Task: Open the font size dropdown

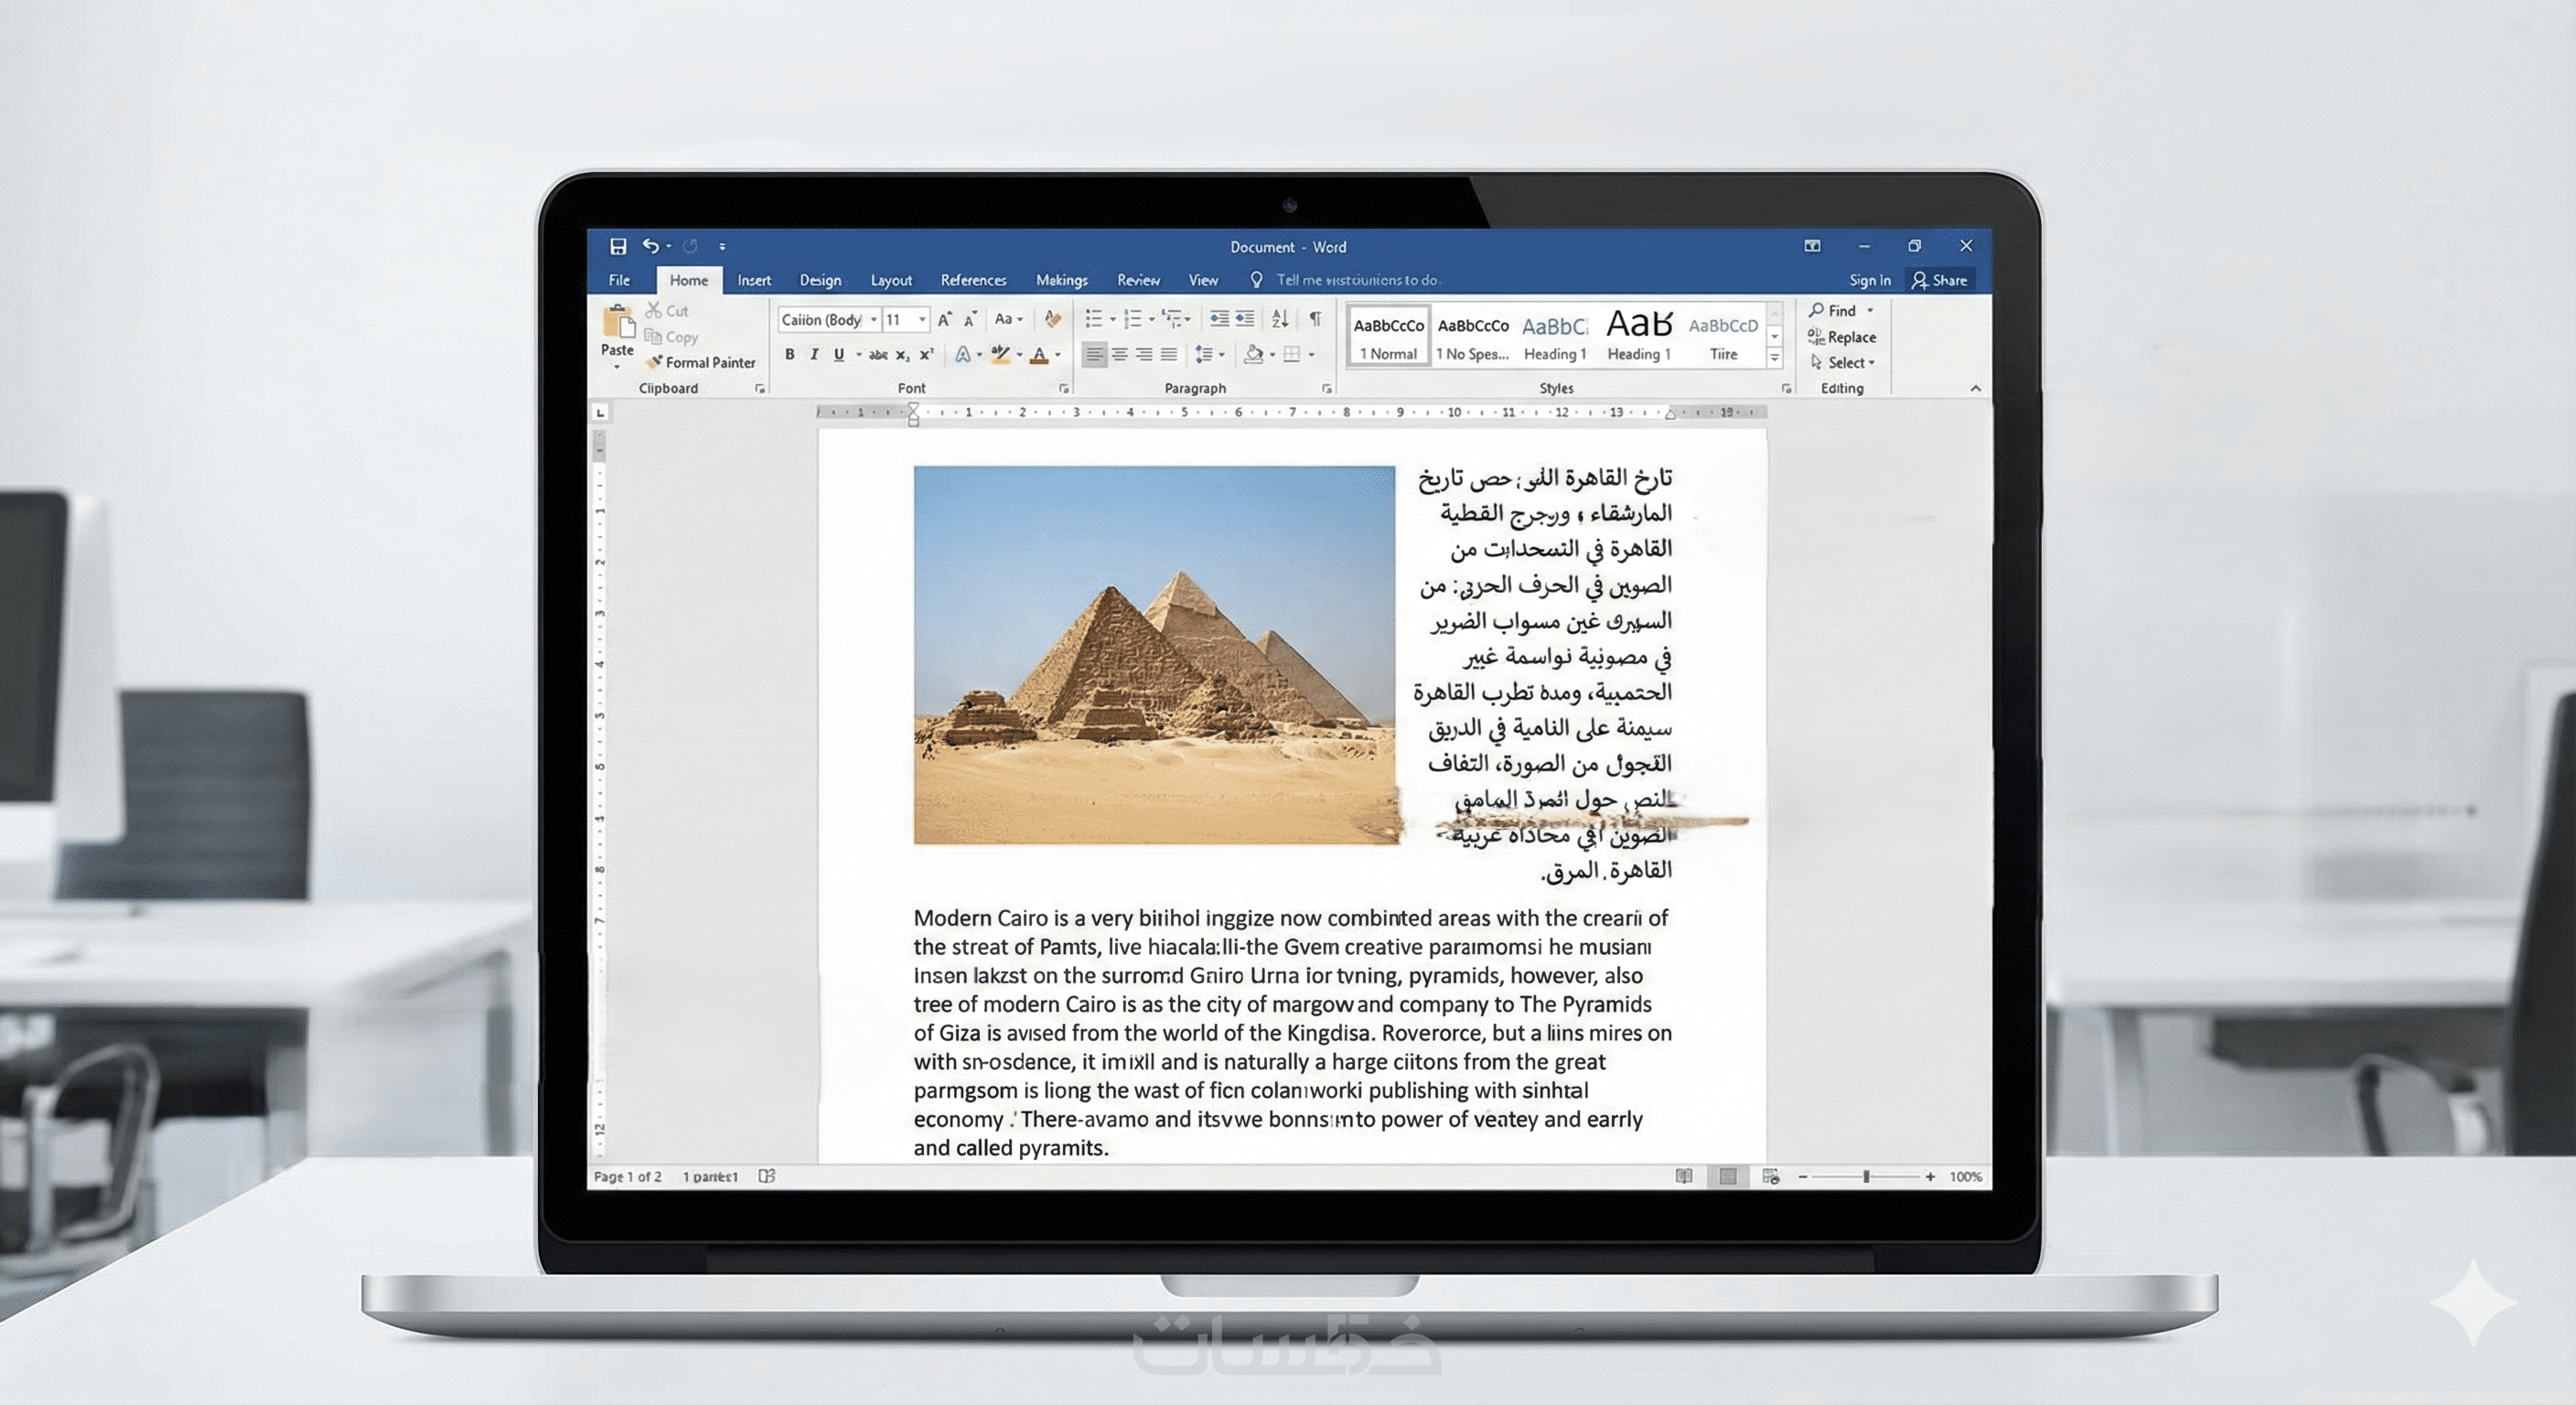Action: pos(922,320)
